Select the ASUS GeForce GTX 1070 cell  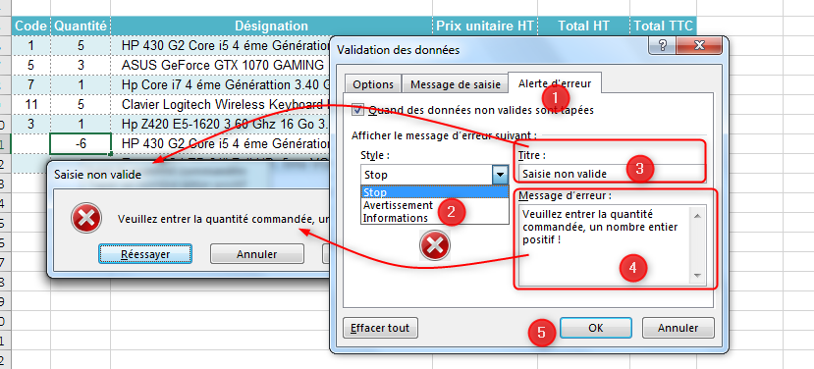(221, 65)
